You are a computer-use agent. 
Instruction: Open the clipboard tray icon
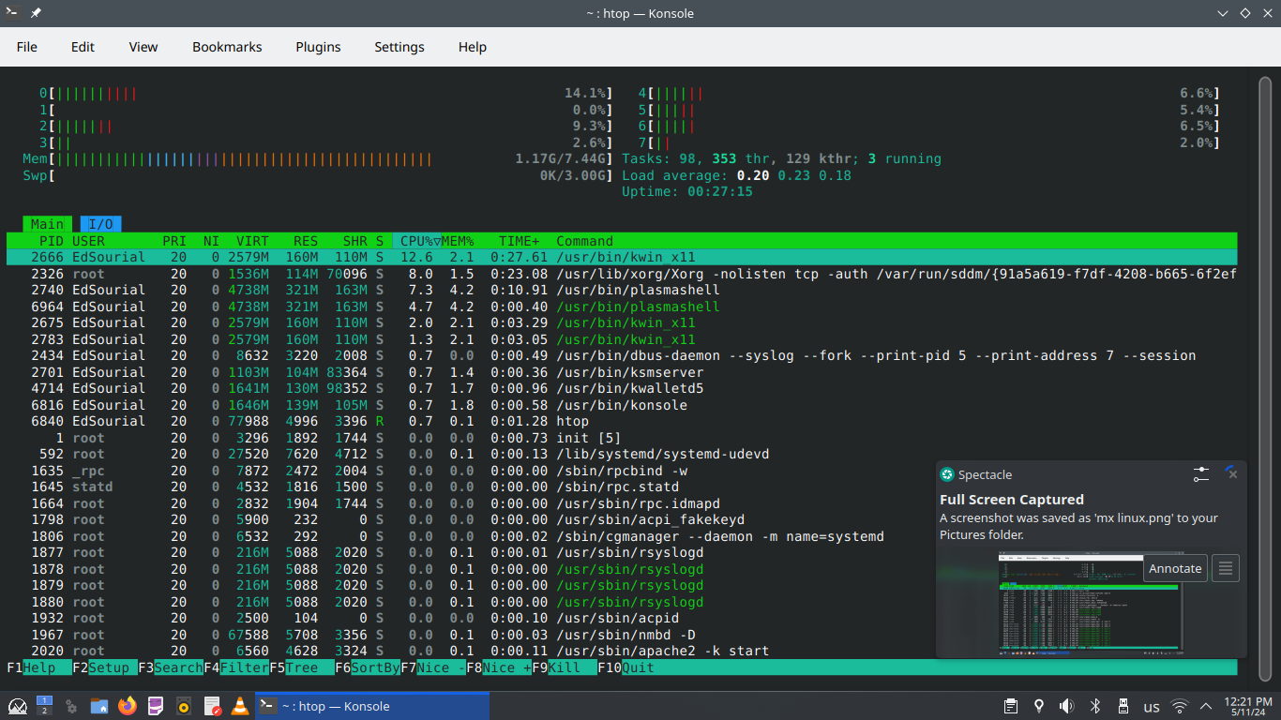tap(1011, 706)
